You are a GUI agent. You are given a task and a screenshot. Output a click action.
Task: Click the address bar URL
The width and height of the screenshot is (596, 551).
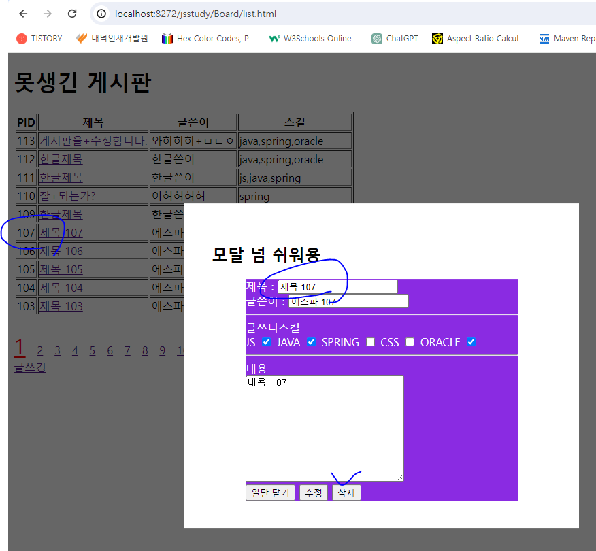(195, 14)
